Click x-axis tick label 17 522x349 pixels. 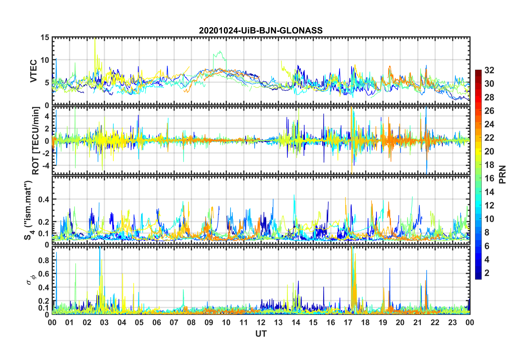348,322
